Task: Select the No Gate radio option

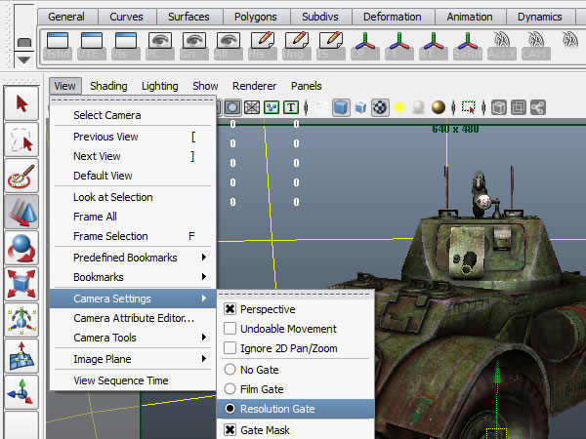Action: coord(230,370)
